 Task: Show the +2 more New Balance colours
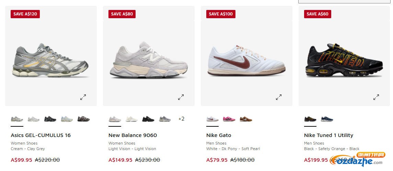pos(181,119)
